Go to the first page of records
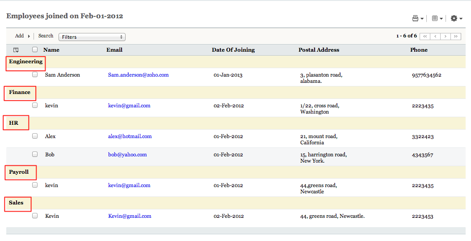Viewport: 471px width, 241px height. pyautogui.click(x=425, y=37)
